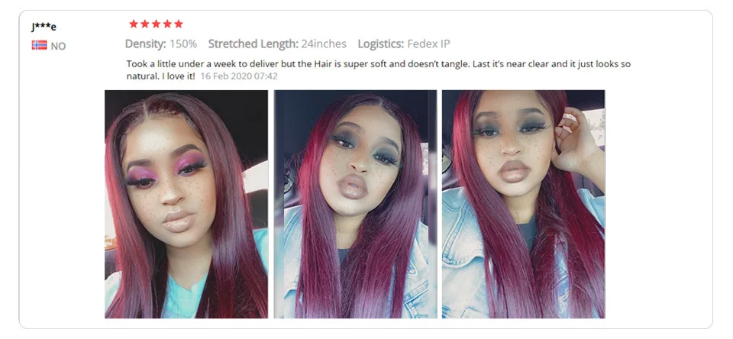Click the 150% density value
The width and height of the screenshot is (733, 339).
(x=183, y=44)
